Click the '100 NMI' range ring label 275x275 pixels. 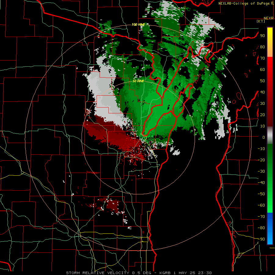(138, 24)
